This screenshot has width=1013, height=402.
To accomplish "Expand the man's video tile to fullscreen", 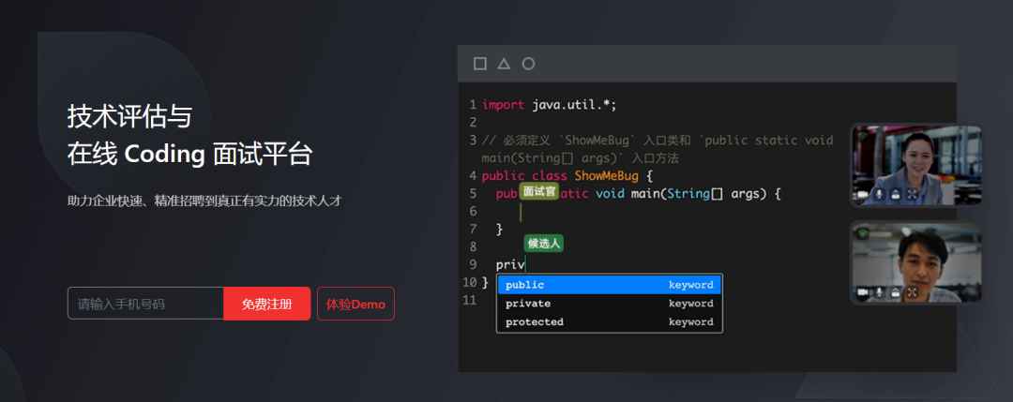I will pos(913,292).
